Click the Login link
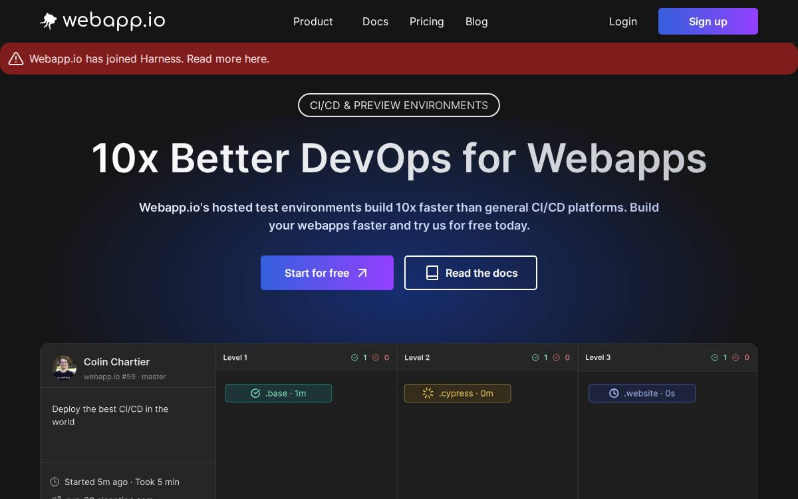 point(623,21)
